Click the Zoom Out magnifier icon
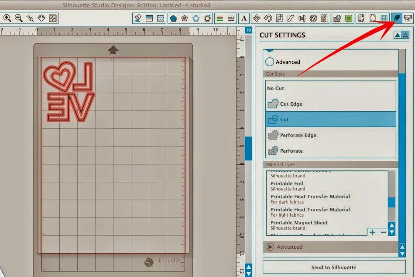 (x=18, y=18)
